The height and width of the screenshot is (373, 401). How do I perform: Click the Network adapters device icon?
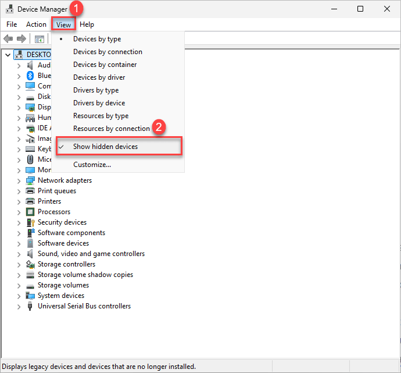coord(31,180)
